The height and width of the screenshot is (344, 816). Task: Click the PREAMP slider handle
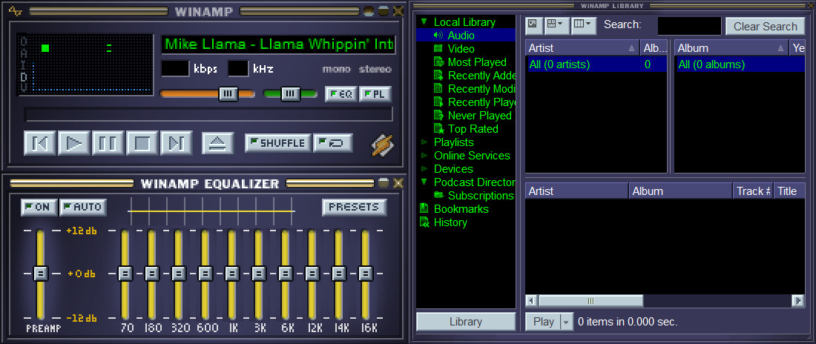[41, 274]
